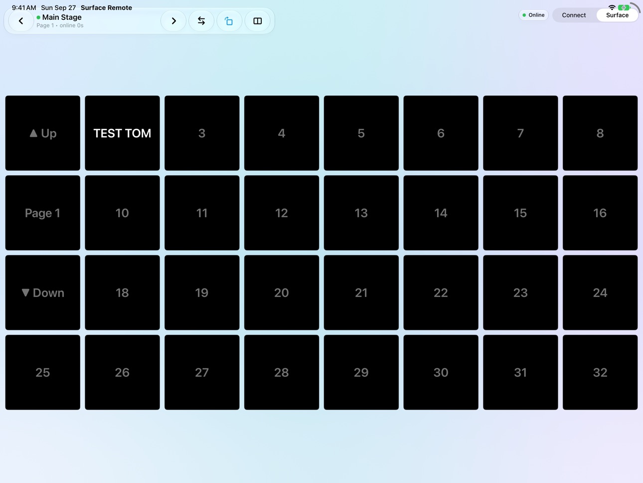Tap surface button 21
The width and height of the screenshot is (643, 483).
361,293
